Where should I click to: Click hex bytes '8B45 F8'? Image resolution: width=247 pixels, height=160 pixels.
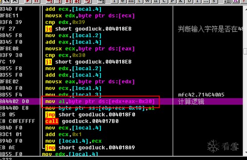click(x=11, y=35)
